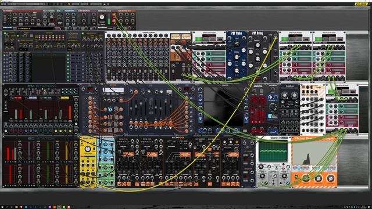Click the Mix knob on PSP Plate
Viewport: 372px width, 209px height.
tap(237, 70)
